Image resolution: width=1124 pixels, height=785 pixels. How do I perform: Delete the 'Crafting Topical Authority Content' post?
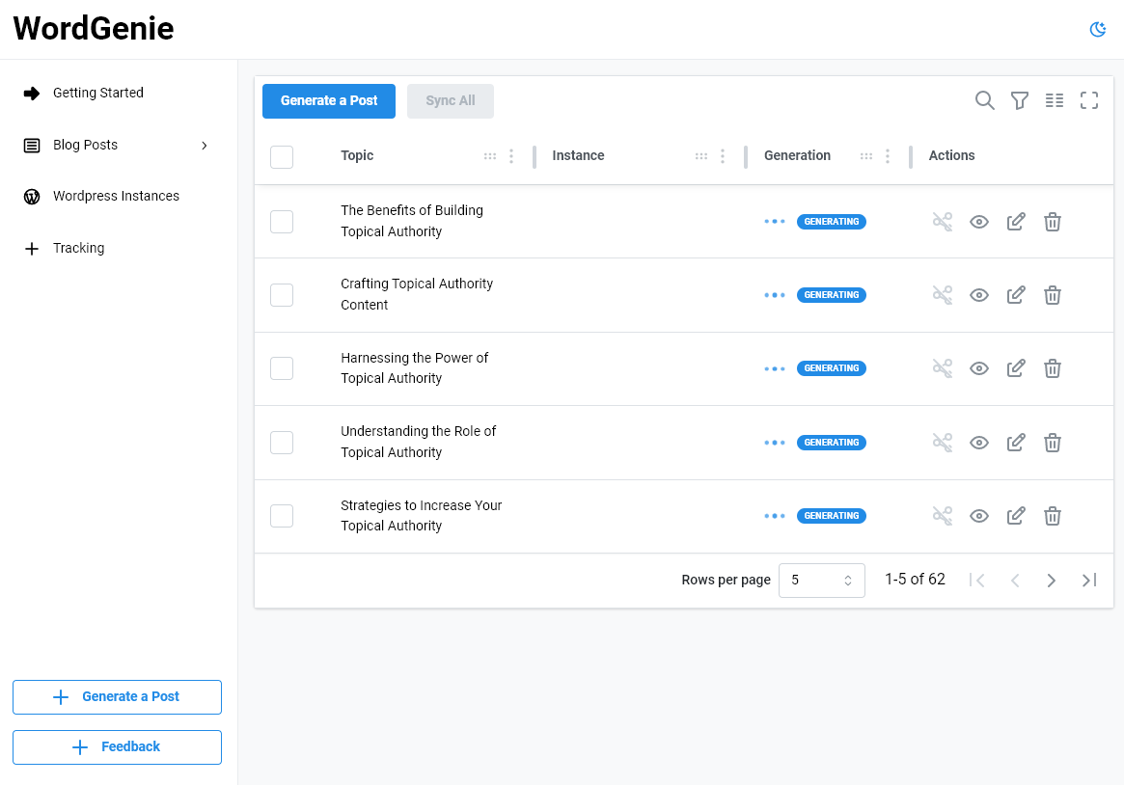pos(1053,295)
